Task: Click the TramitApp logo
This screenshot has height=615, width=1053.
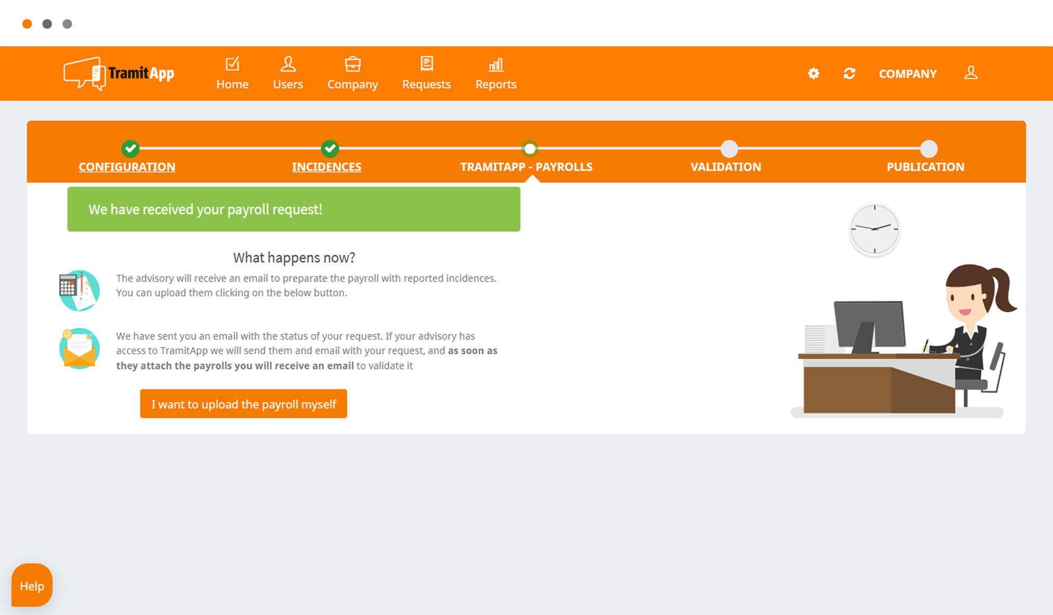Action: click(119, 73)
